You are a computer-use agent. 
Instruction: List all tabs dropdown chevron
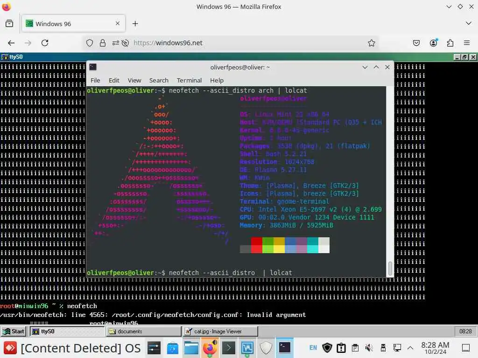click(x=469, y=23)
